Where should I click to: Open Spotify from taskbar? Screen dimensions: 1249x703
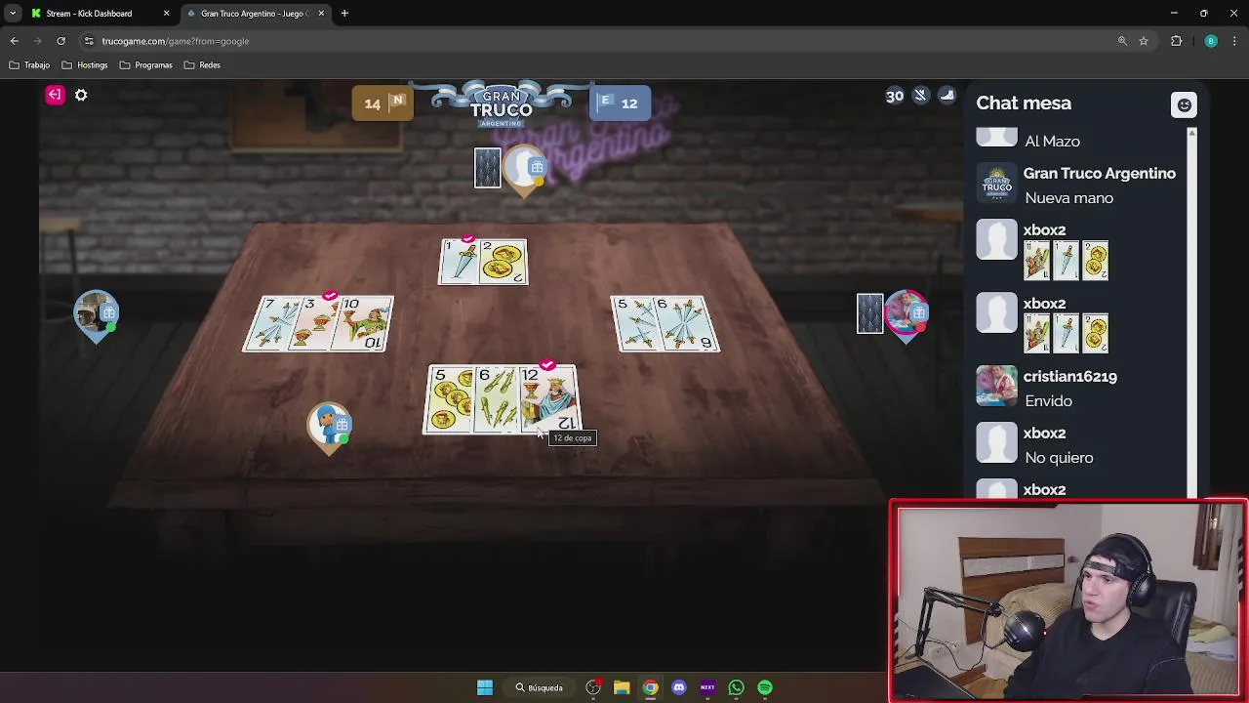tap(765, 687)
